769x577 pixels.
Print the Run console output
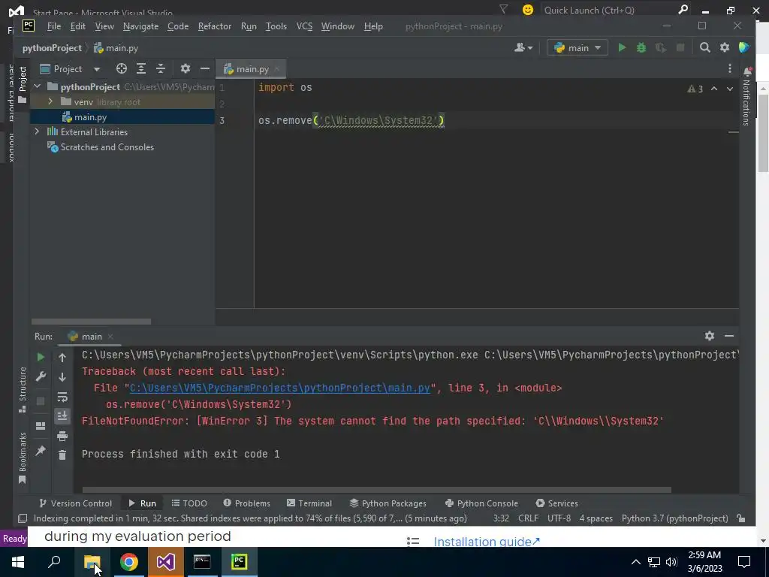[62, 436]
